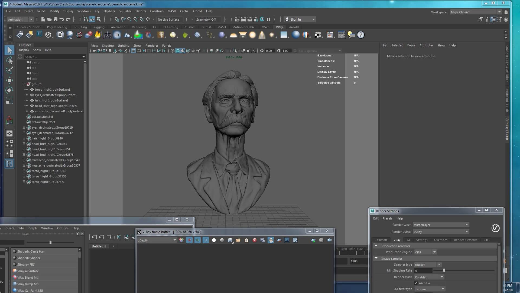Adjust the Min Shading Rate slider

coord(444,270)
